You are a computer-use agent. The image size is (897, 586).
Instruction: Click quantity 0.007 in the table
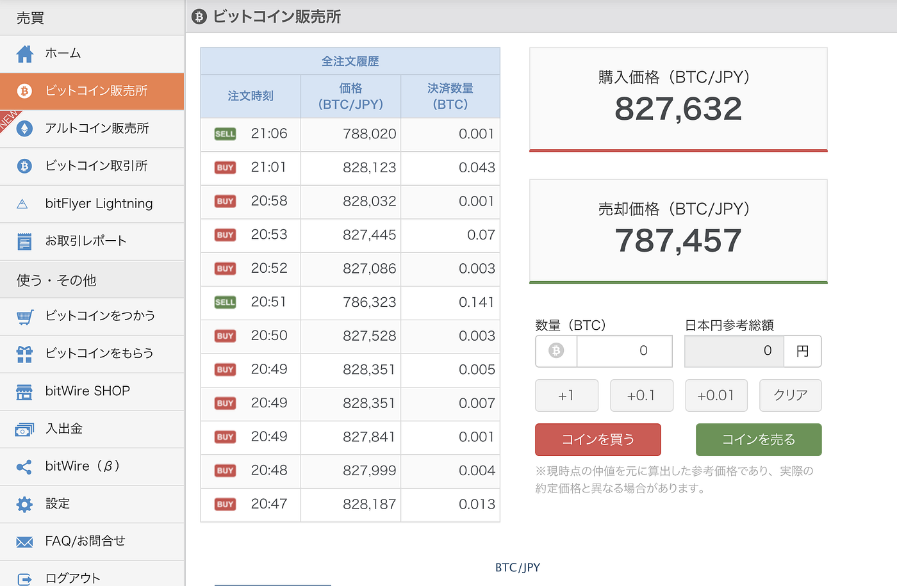pyautogui.click(x=477, y=403)
